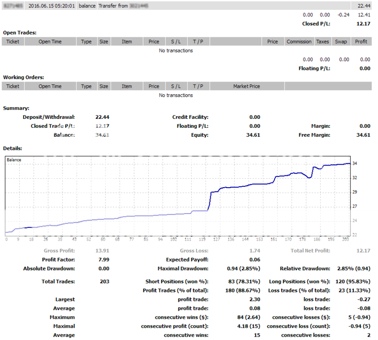Click the Balance label inside the chart
The height and width of the screenshot is (340, 378).
pos(14,160)
